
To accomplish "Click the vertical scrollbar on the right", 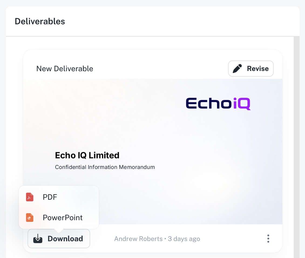I will [296, 146].
